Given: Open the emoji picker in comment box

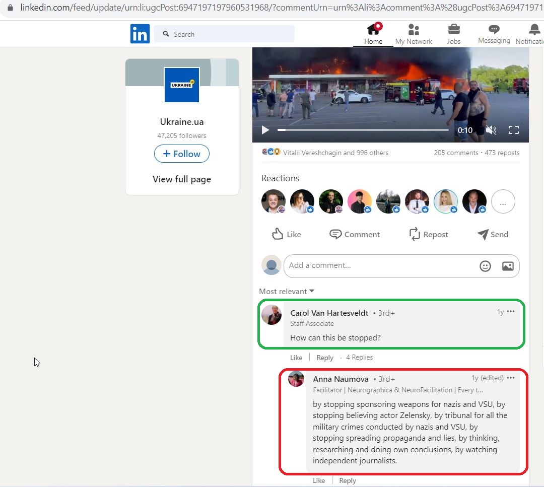Looking at the screenshot, I should pos(485,266).
